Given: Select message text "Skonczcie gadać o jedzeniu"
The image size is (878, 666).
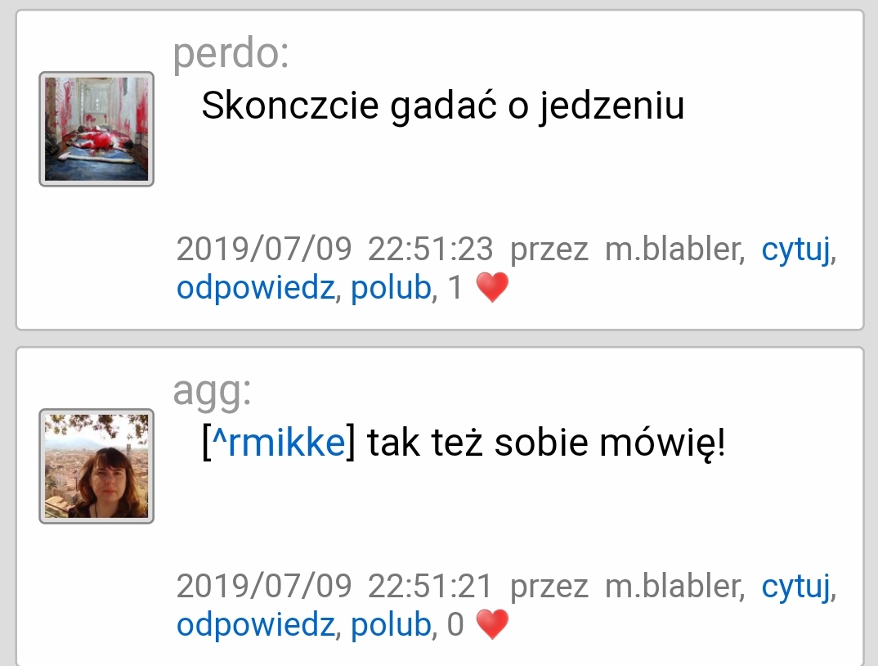Looking at the screenshot, I should click(x=442, y=106).
